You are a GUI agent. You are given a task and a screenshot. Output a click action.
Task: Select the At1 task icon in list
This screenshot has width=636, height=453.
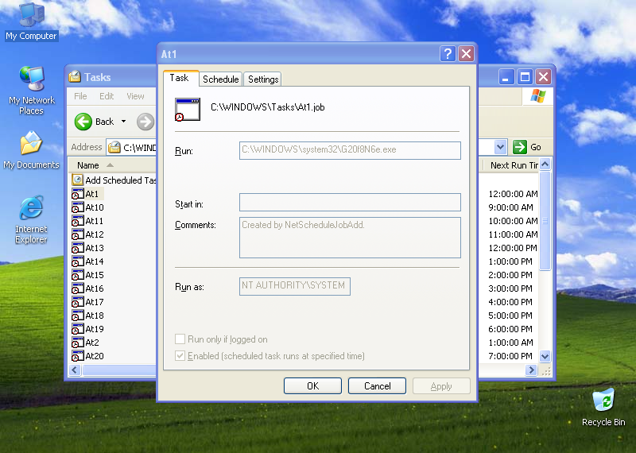pos(77,193)
